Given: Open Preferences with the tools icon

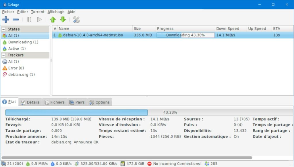Looking at the screenshot, I should click(x=76, y=20).
